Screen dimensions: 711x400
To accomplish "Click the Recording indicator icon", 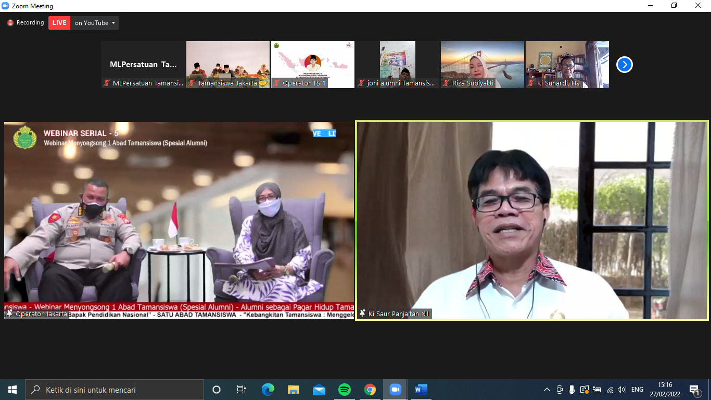I will (x=10, y=23).
